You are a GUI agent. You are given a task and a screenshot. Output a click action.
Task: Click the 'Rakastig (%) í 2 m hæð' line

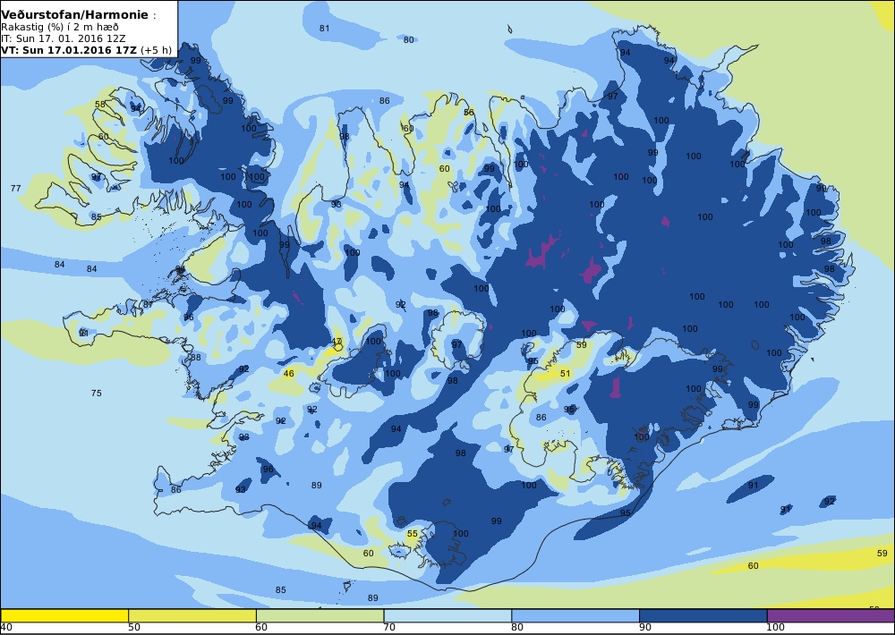60,28
